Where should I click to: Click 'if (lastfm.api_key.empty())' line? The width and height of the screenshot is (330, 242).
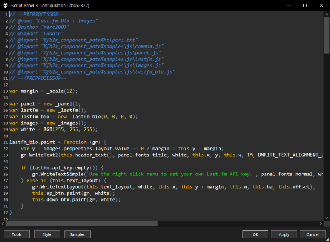(62, 168)
